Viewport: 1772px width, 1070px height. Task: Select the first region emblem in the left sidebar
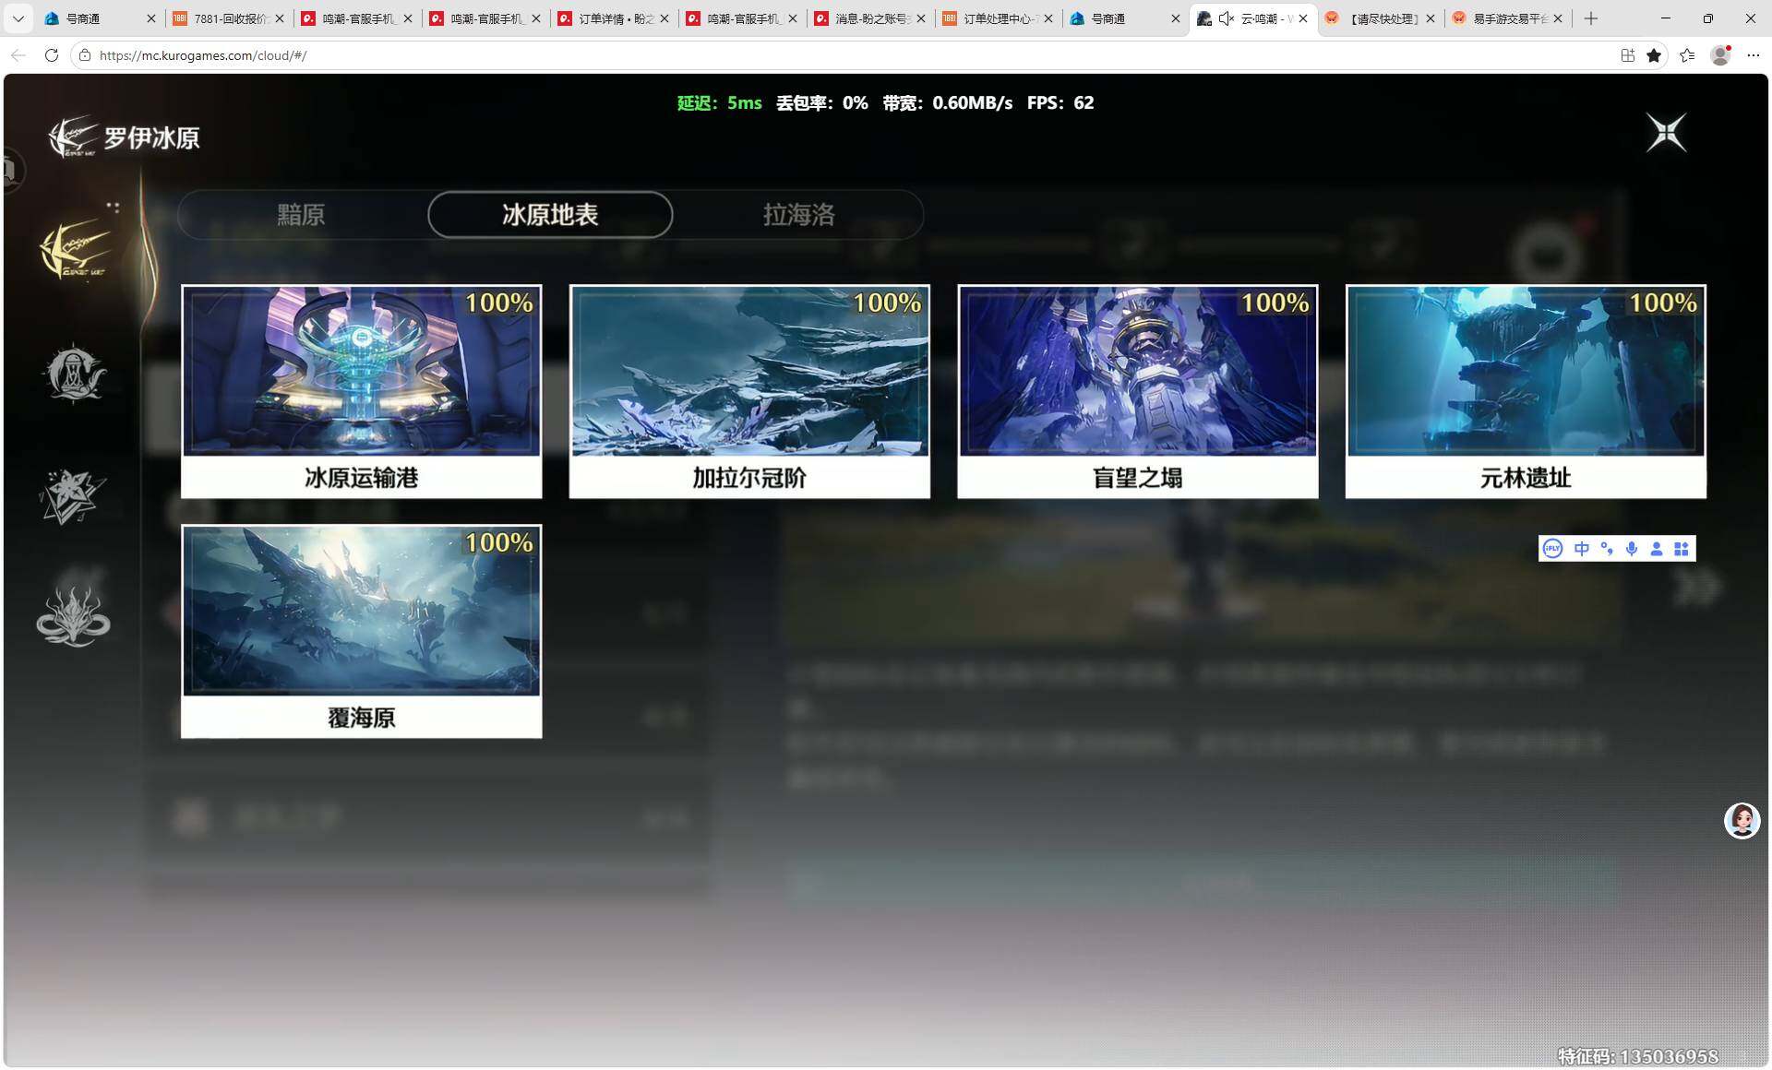75,249
